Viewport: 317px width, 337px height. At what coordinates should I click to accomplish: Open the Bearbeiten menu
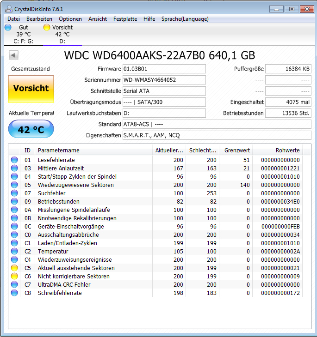39,19
